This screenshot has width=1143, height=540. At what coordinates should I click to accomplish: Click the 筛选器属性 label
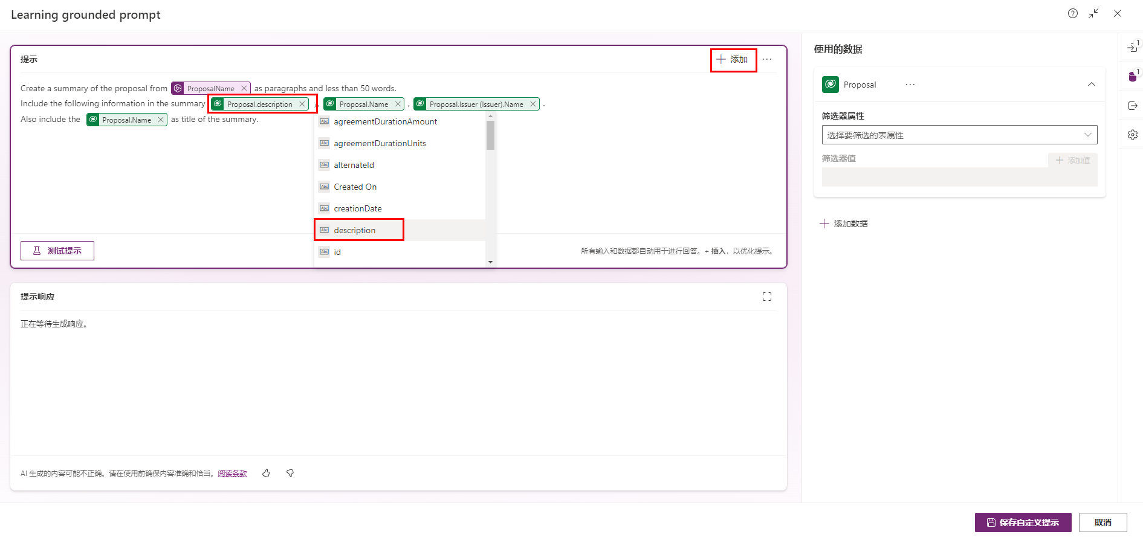point(843,116)
